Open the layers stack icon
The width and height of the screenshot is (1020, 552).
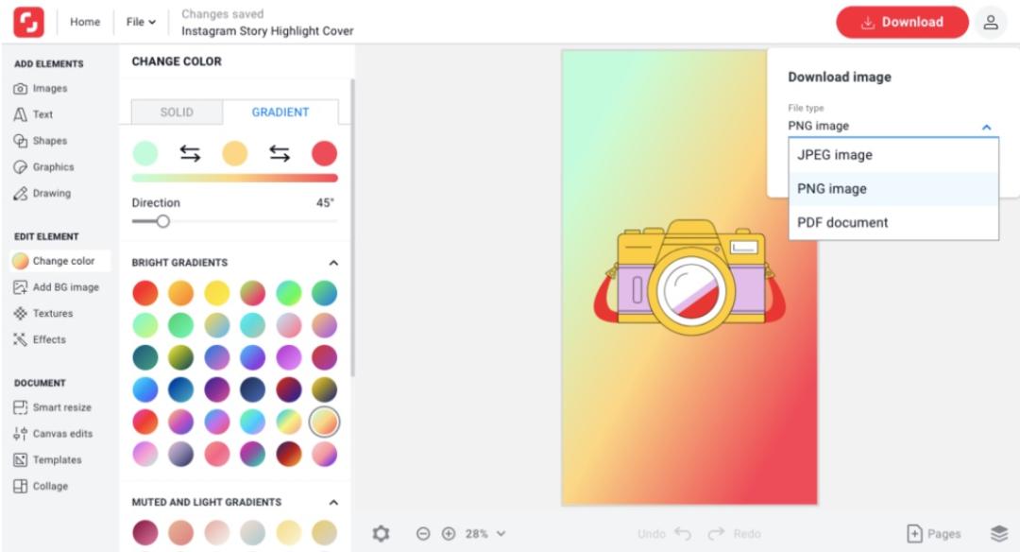(x=999, y=534)
